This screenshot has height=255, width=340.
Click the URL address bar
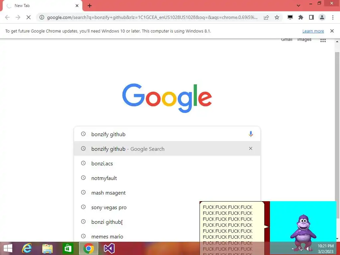[152, 17]
